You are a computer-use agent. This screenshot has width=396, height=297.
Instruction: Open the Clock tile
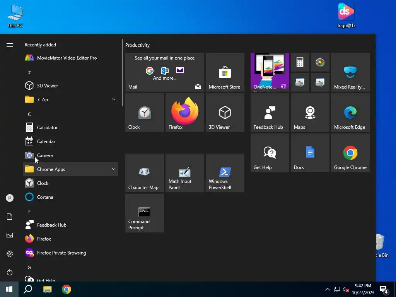pyautogui.click(x=145, y=113)
